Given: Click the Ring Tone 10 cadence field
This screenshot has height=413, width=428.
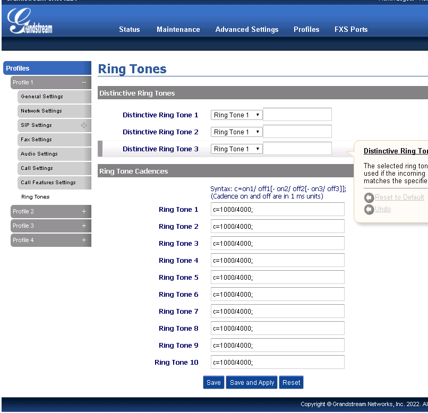Looking at the screenshot, I should pos(278,362).
